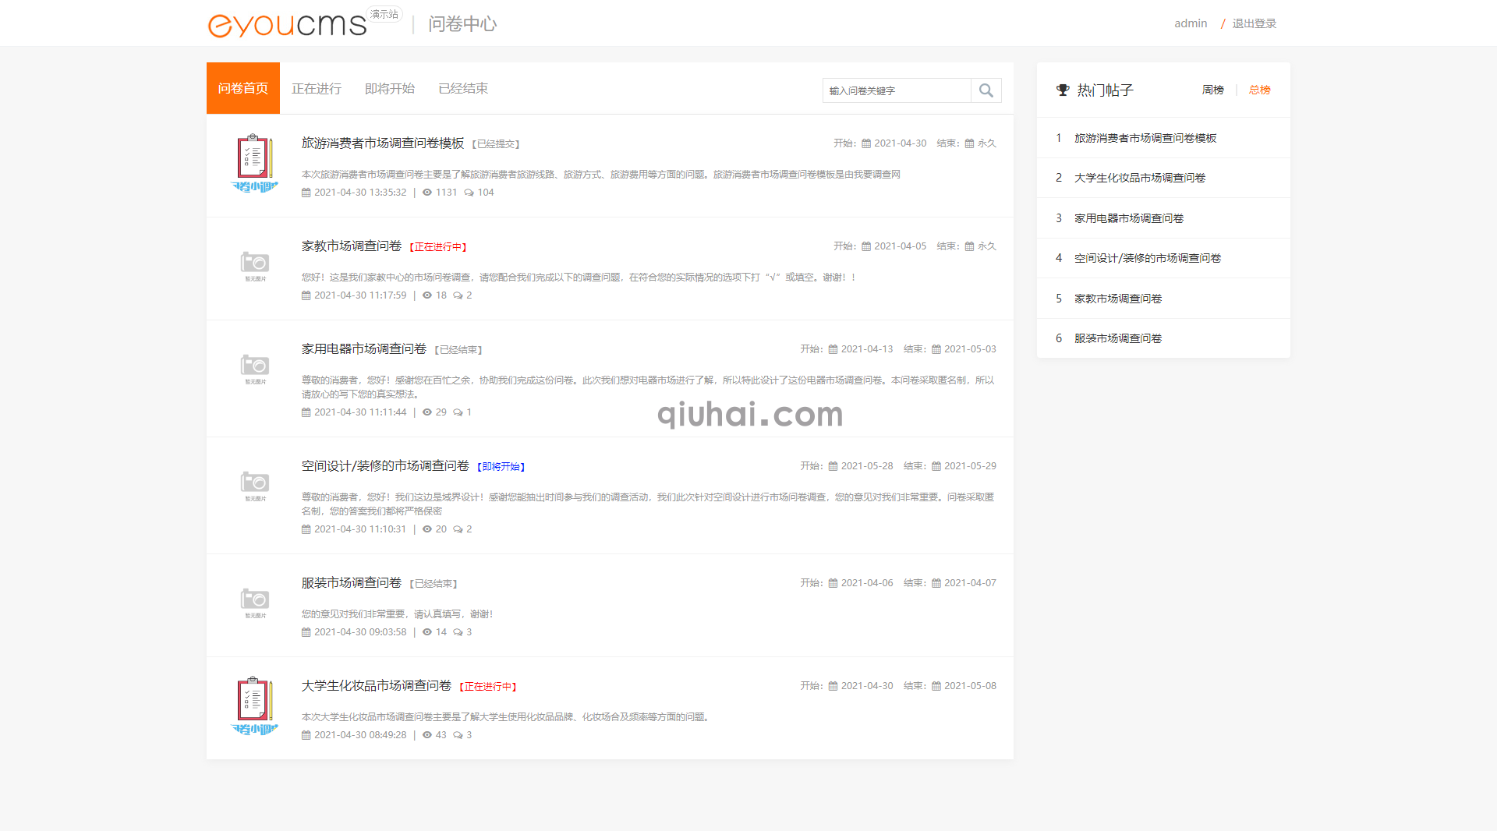
Task: Click the trophy icon beside 热门帖子
Action: coord(1062,90)
